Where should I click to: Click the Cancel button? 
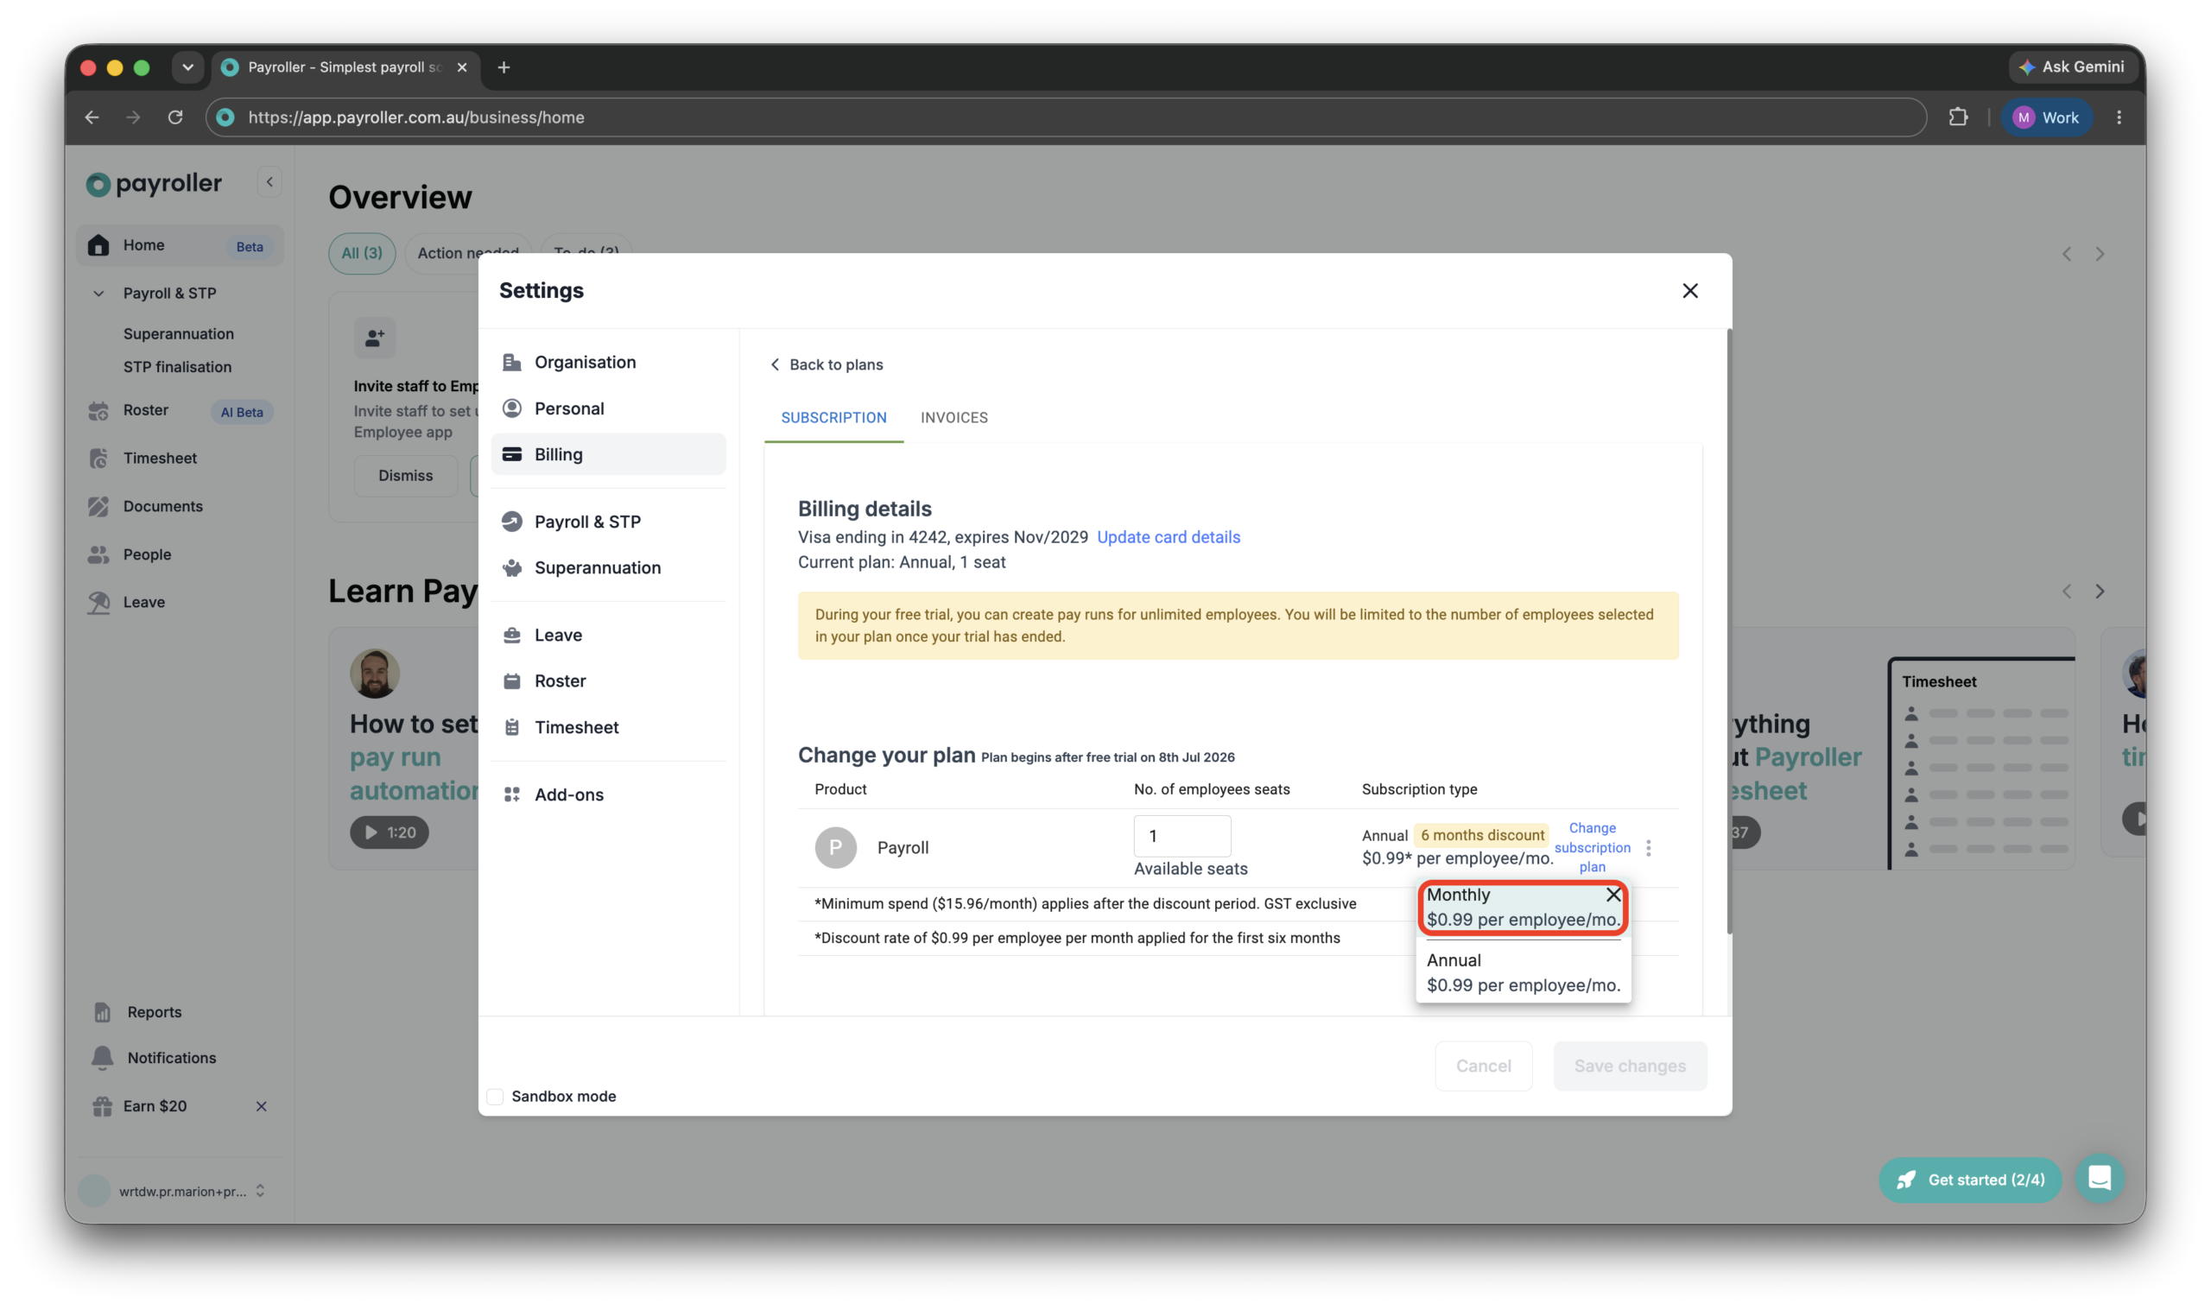coord(1483,1066)
